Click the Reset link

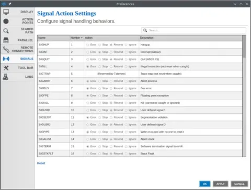coord(41,163)
